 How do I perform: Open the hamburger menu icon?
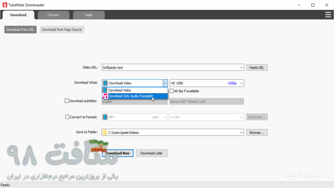coord(328,15)
